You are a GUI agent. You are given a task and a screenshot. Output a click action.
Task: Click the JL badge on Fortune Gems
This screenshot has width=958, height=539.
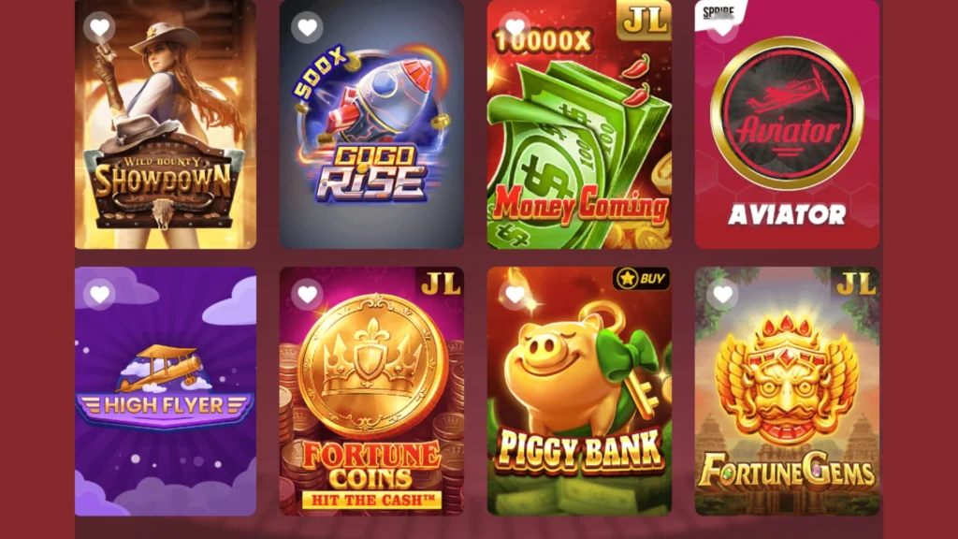point(856,284)
